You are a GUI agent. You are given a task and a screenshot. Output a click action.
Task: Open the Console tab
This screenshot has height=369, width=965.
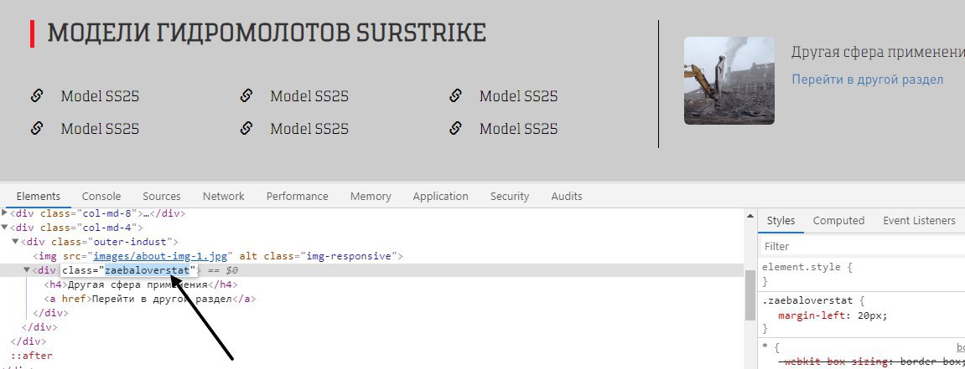[x=101, y=197]
